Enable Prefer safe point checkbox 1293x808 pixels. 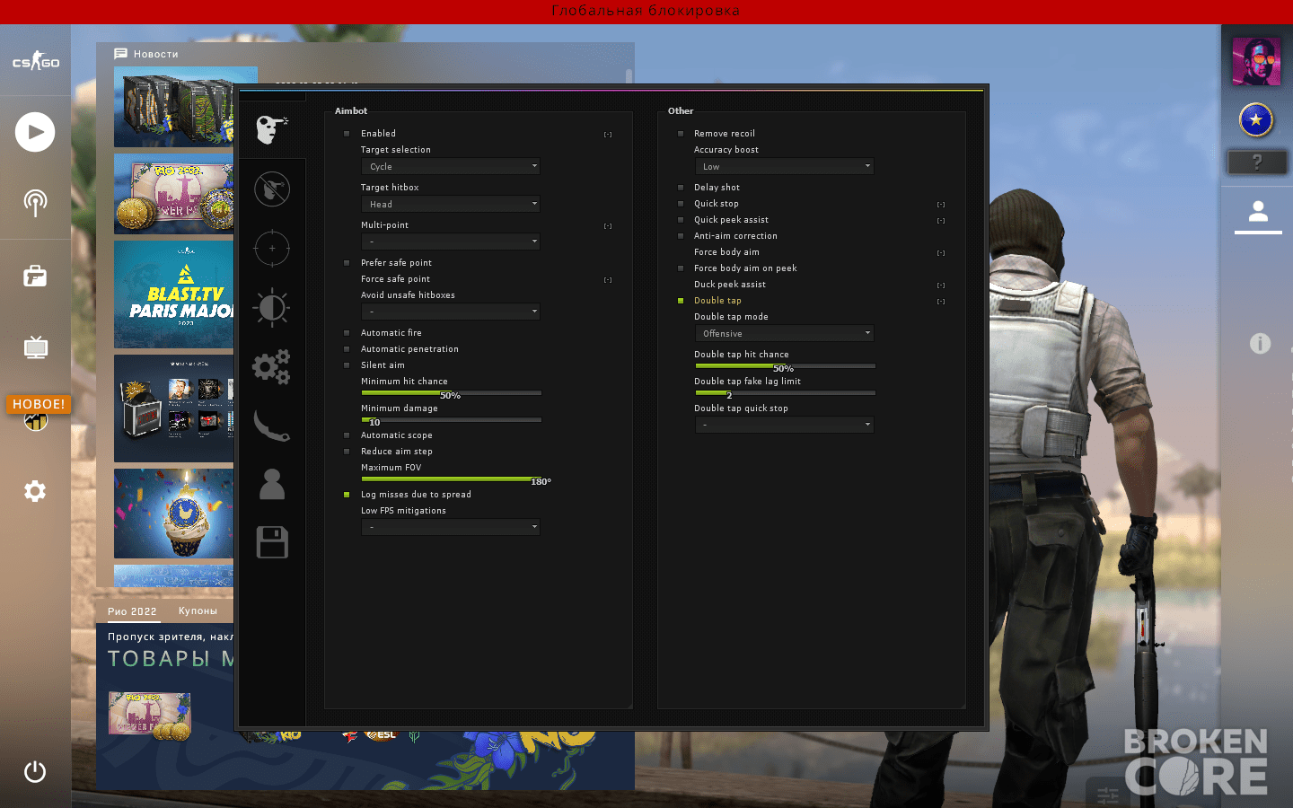coord(347,263)
